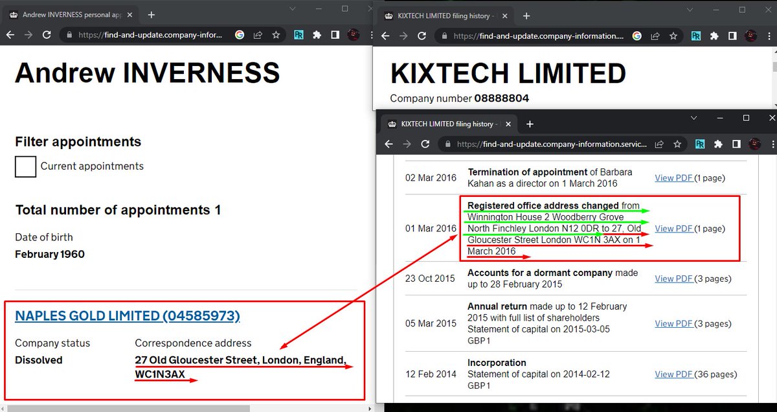This screenshot has height=412, width=777.
Task: Go back in front KIXTECH filing history window
Action: click(389, 144)
